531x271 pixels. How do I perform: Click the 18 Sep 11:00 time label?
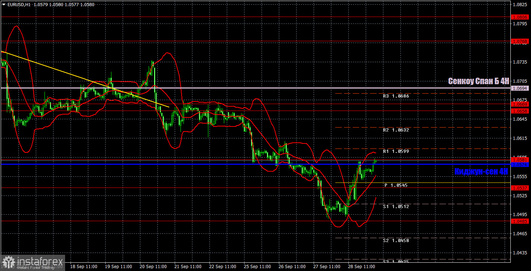click(x=83, y=267)
